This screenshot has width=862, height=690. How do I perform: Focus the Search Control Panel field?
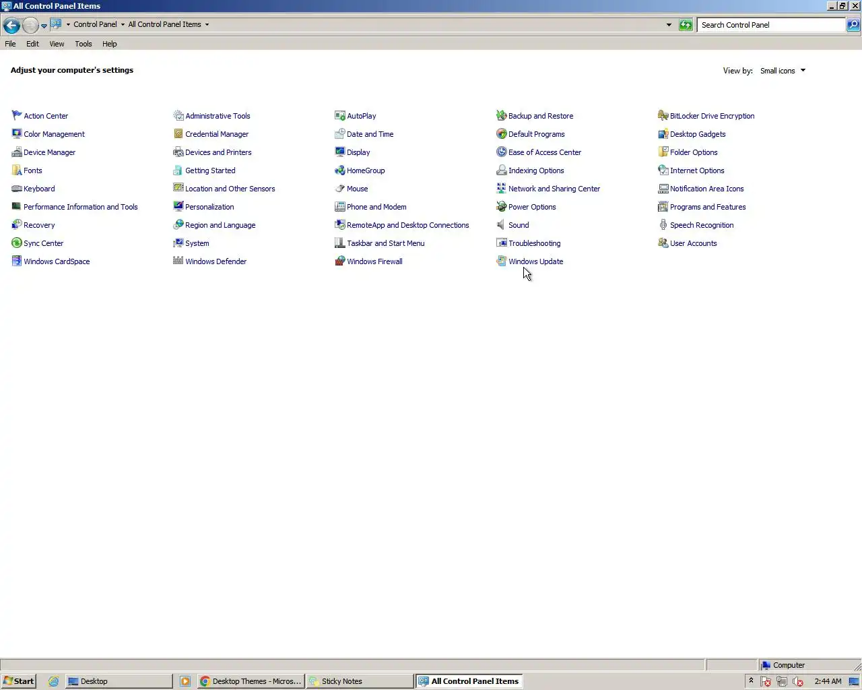pos(771,25)
